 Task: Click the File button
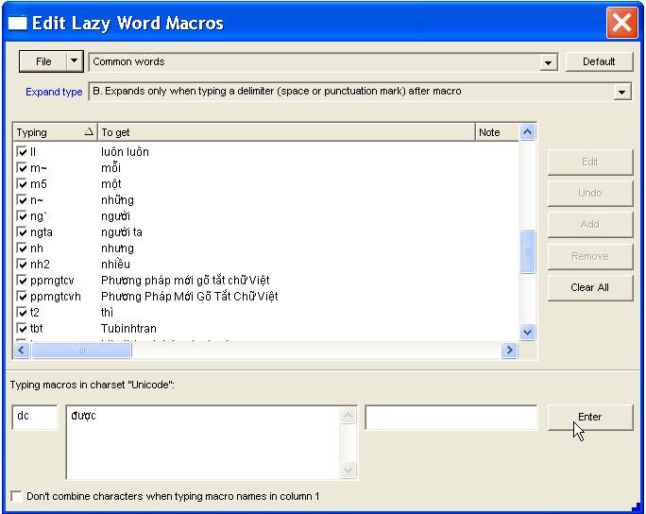[43, 61]
